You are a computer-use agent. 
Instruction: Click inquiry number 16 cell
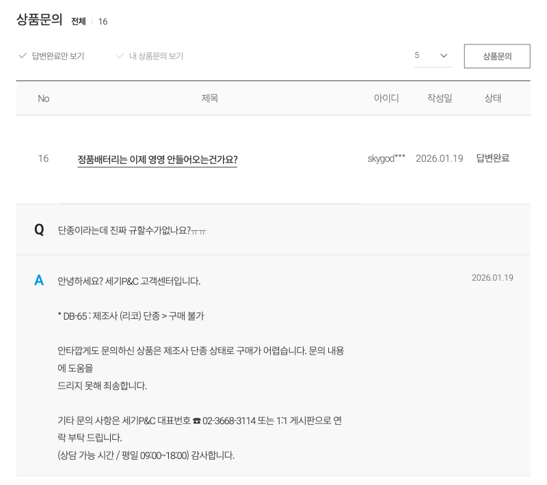point(43,159)
